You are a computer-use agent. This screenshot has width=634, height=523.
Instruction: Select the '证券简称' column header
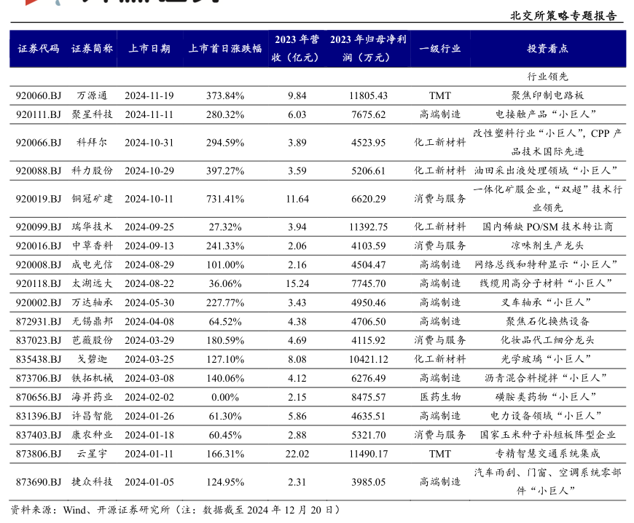coord(93,49)
